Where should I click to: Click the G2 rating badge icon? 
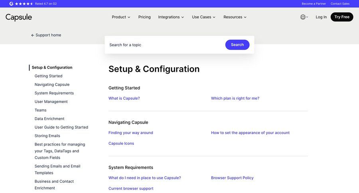point(12,4)
